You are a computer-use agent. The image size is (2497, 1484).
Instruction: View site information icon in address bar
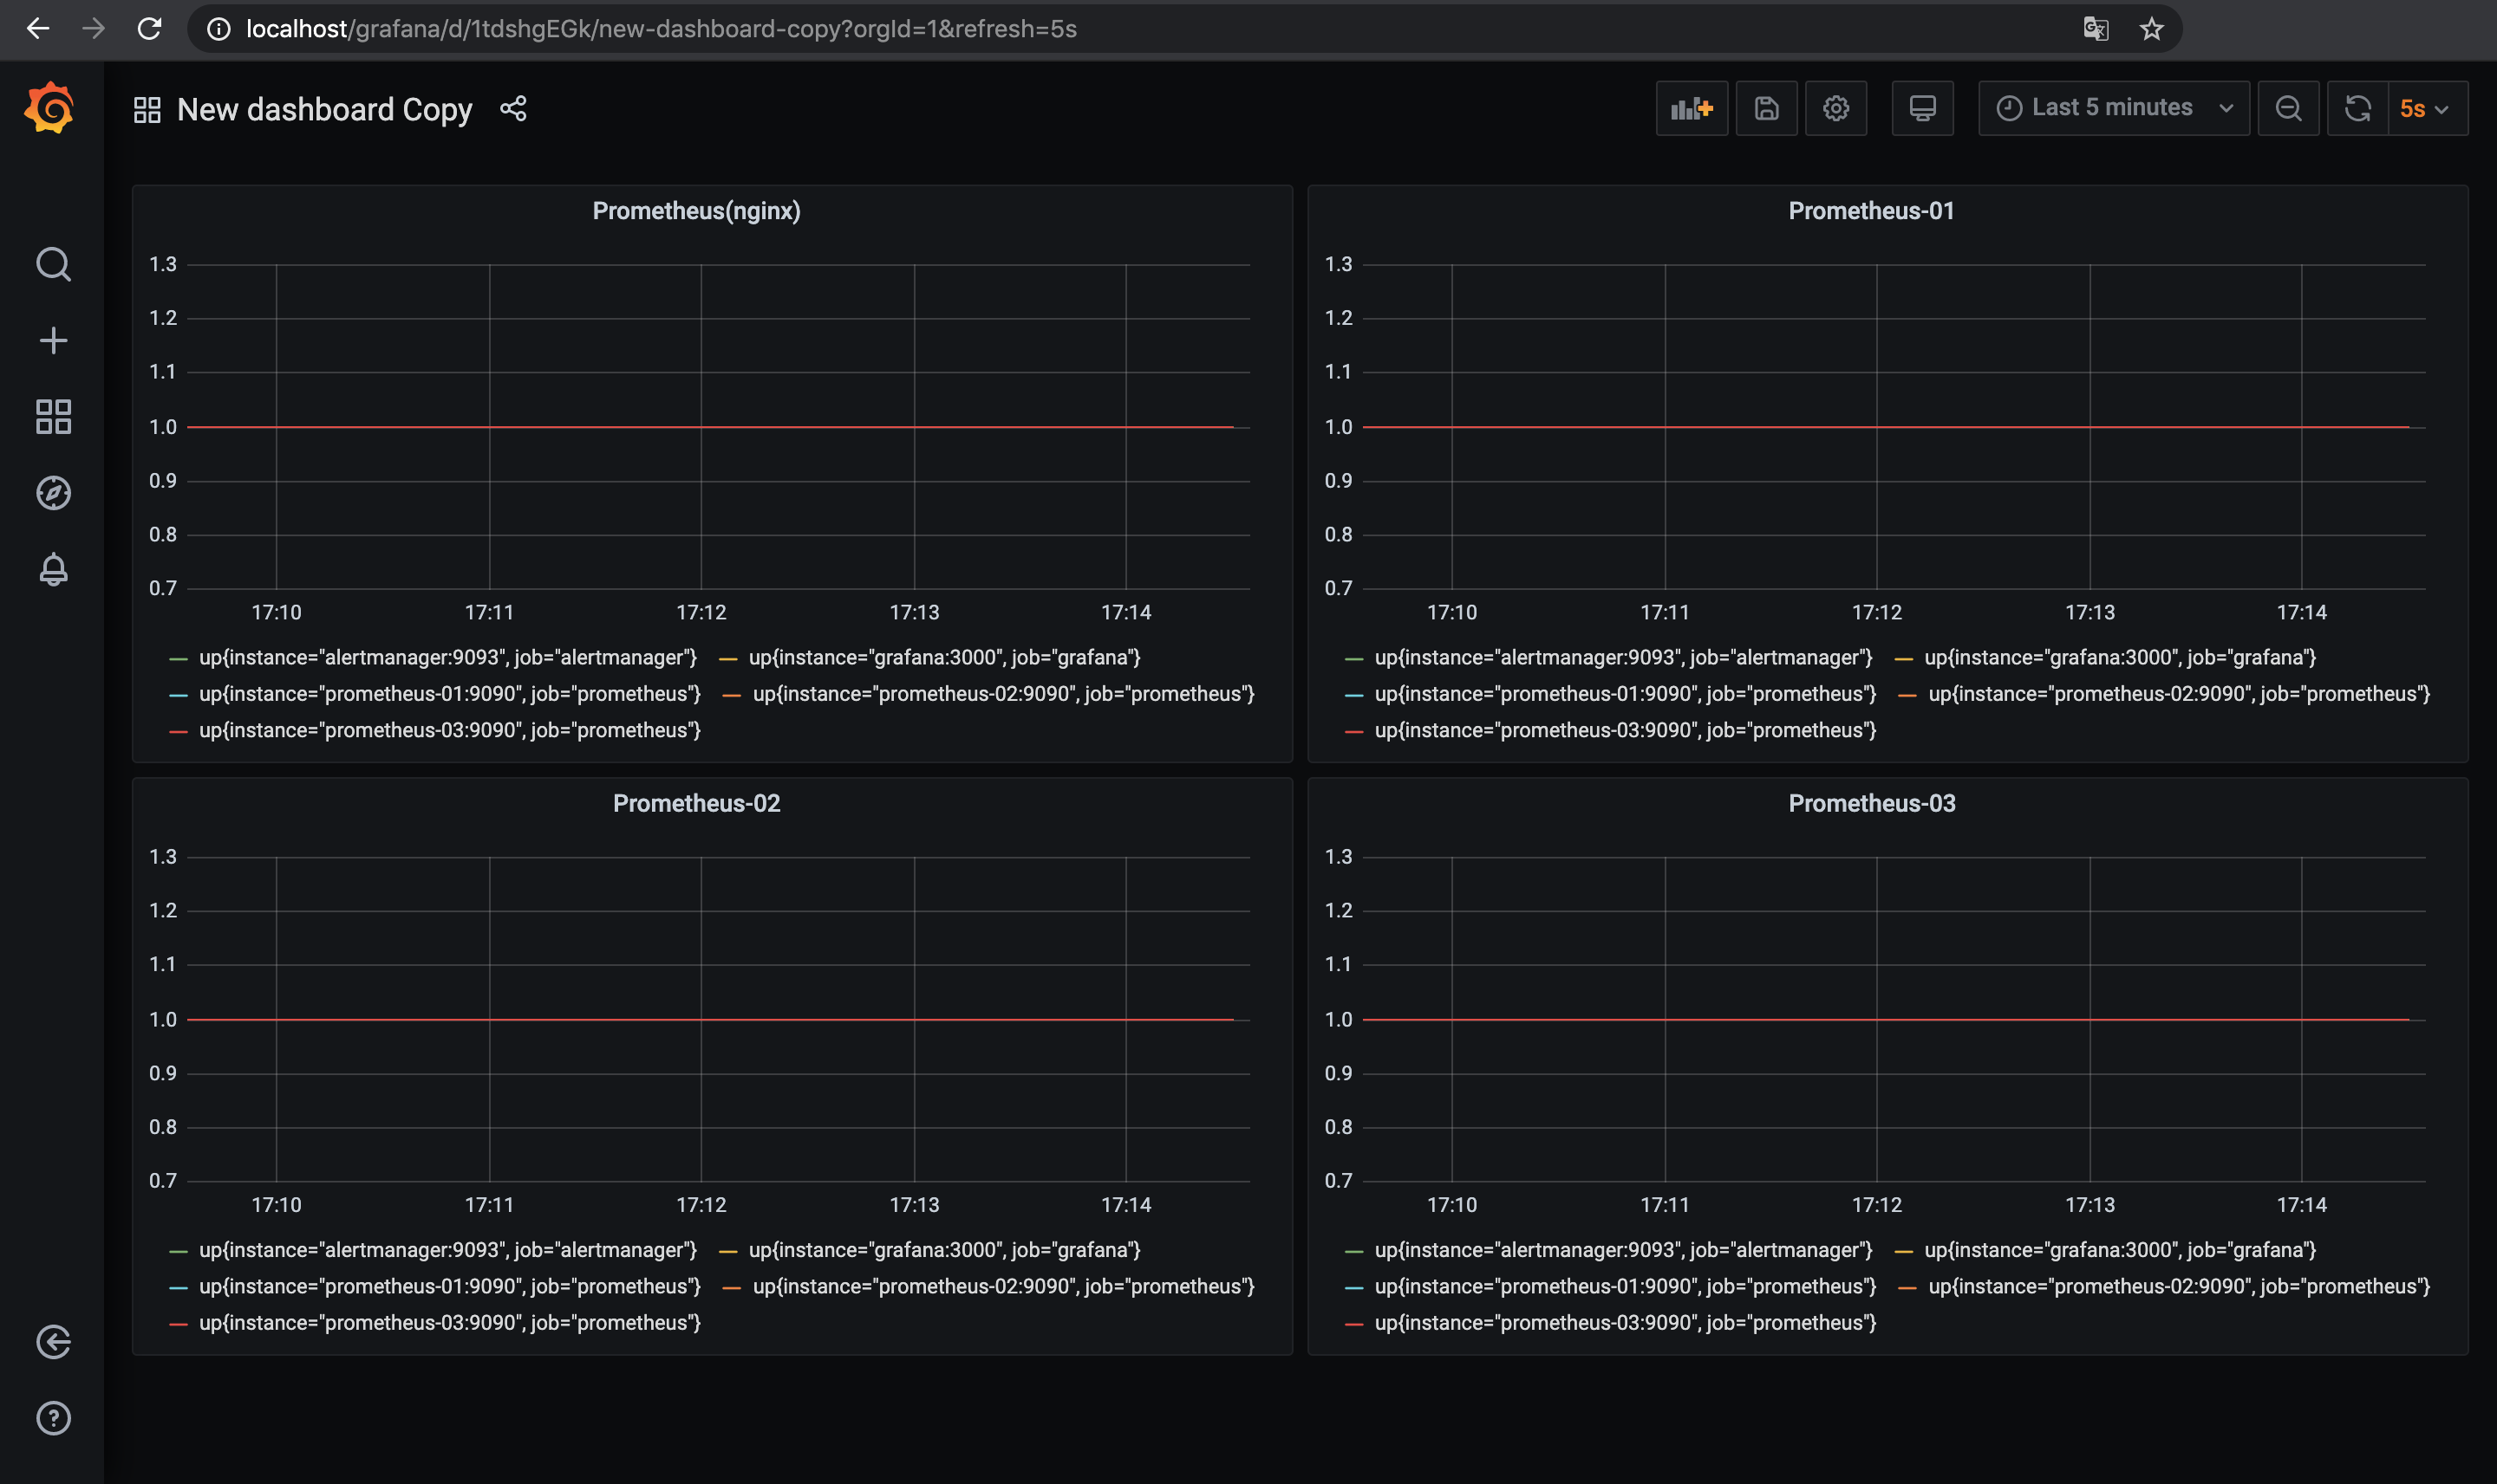(218, 29)
